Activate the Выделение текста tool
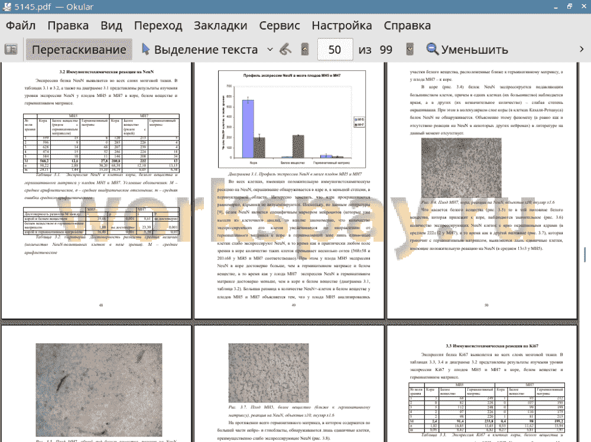This screenshot has height=442, width=591. point(200,50)
